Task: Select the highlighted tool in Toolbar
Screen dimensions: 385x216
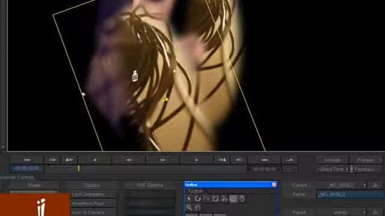Action: (x=233, y=199)
